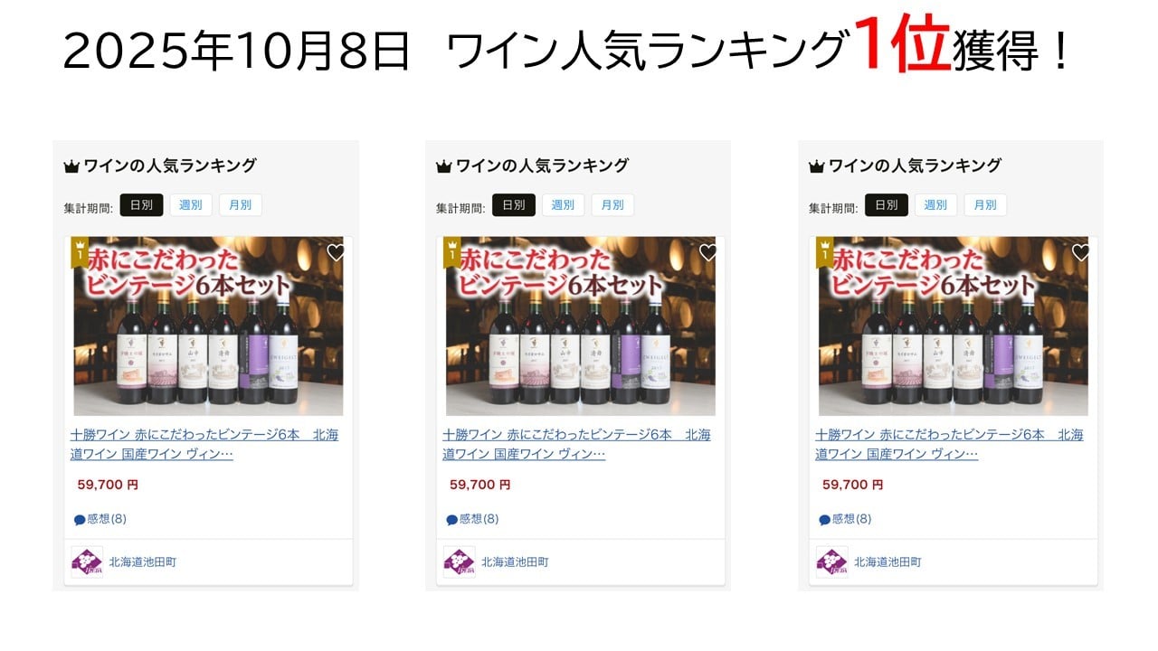Open 十勝ワイン product link in right card
Screen dimensions: 1158x651
949,444
